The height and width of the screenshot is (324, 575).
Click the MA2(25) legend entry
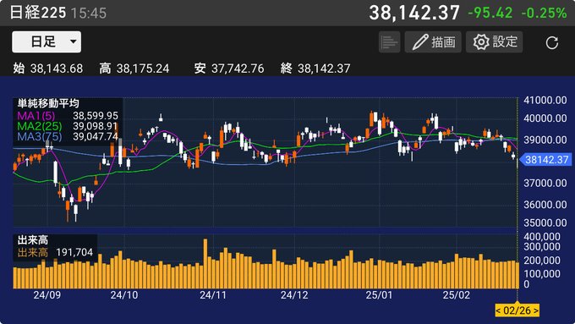pos(40,126)
